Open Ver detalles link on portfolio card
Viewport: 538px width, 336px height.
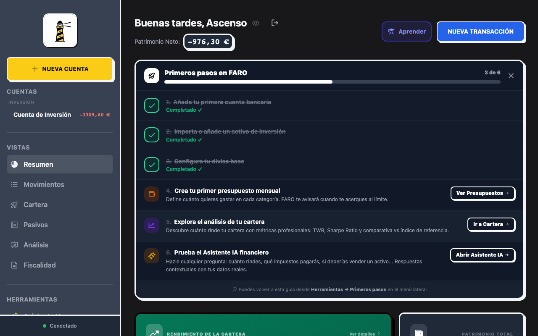click(x=364, y=334)
